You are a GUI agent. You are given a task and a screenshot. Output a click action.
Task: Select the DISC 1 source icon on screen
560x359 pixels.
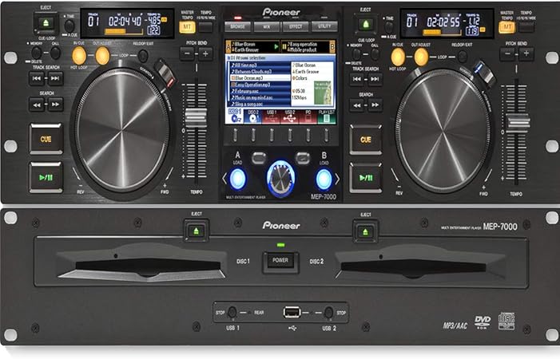point(235,116)
